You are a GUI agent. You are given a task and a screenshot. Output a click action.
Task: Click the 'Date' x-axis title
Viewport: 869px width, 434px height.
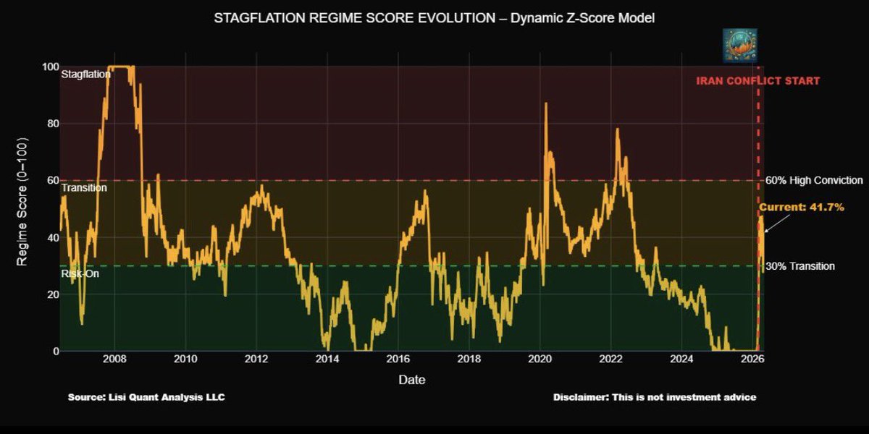[412, 380]
